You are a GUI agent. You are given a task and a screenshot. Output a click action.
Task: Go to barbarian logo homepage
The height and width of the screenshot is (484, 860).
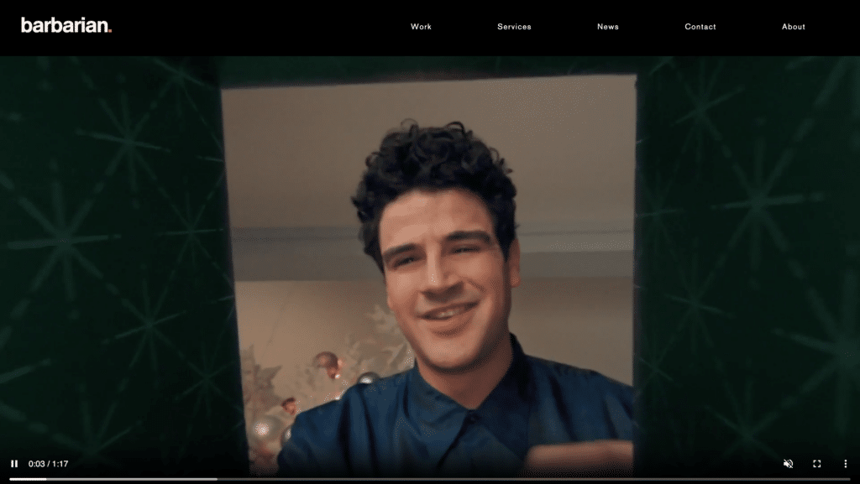[66, 25]
